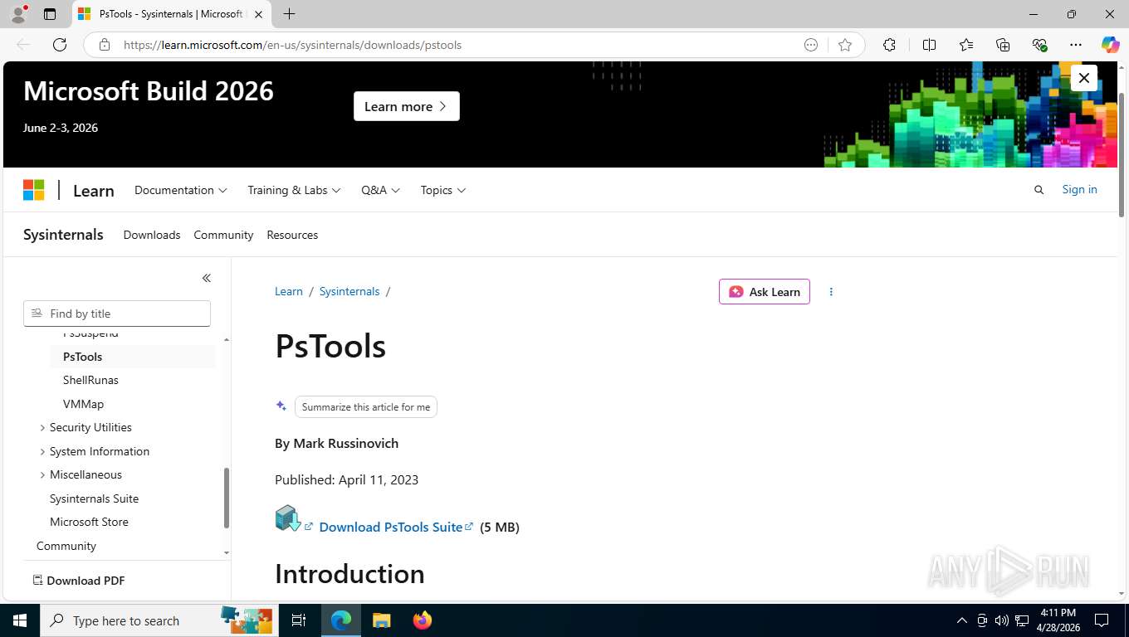View site information lock icon
Screen dimensions: 1129x637
105,45
